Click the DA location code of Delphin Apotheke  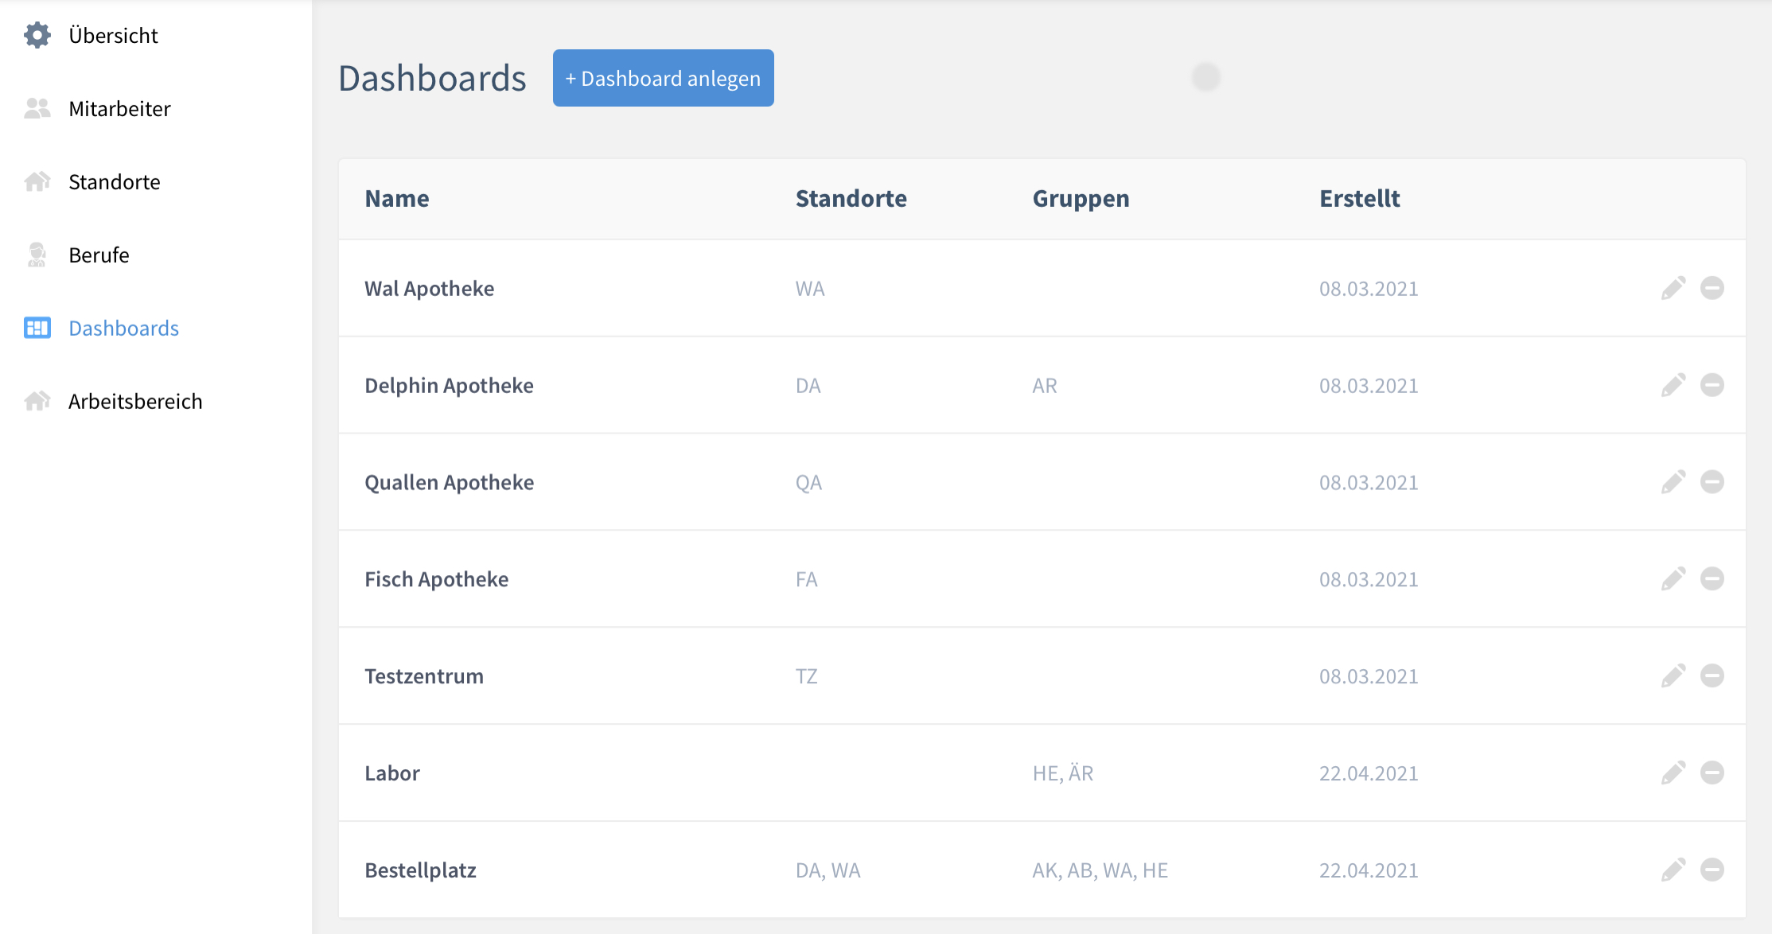(x=808, y=385)
